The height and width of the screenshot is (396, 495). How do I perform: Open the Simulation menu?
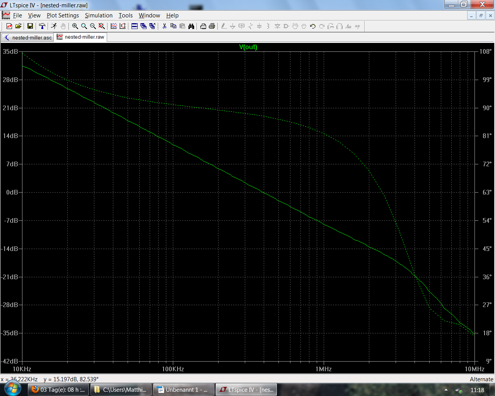coord(99,15)
